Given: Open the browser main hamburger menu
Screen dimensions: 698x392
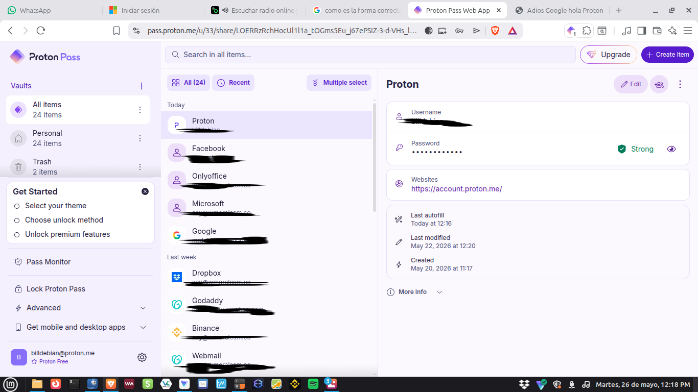Looking at the screenshot, I should click(x=688, y=31).
